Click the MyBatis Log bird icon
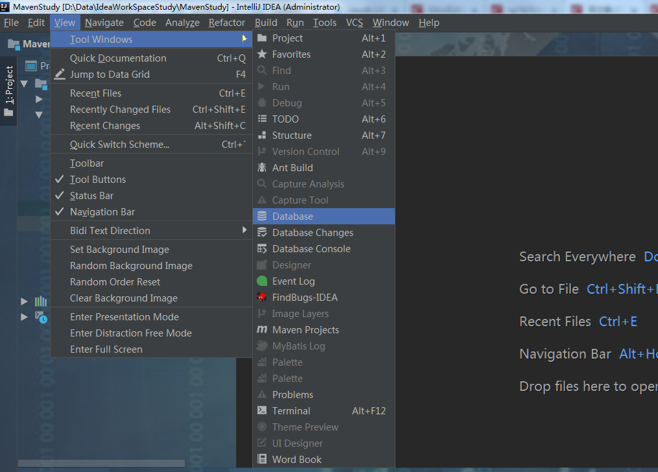The image size is (658, 472). [262, 346]
